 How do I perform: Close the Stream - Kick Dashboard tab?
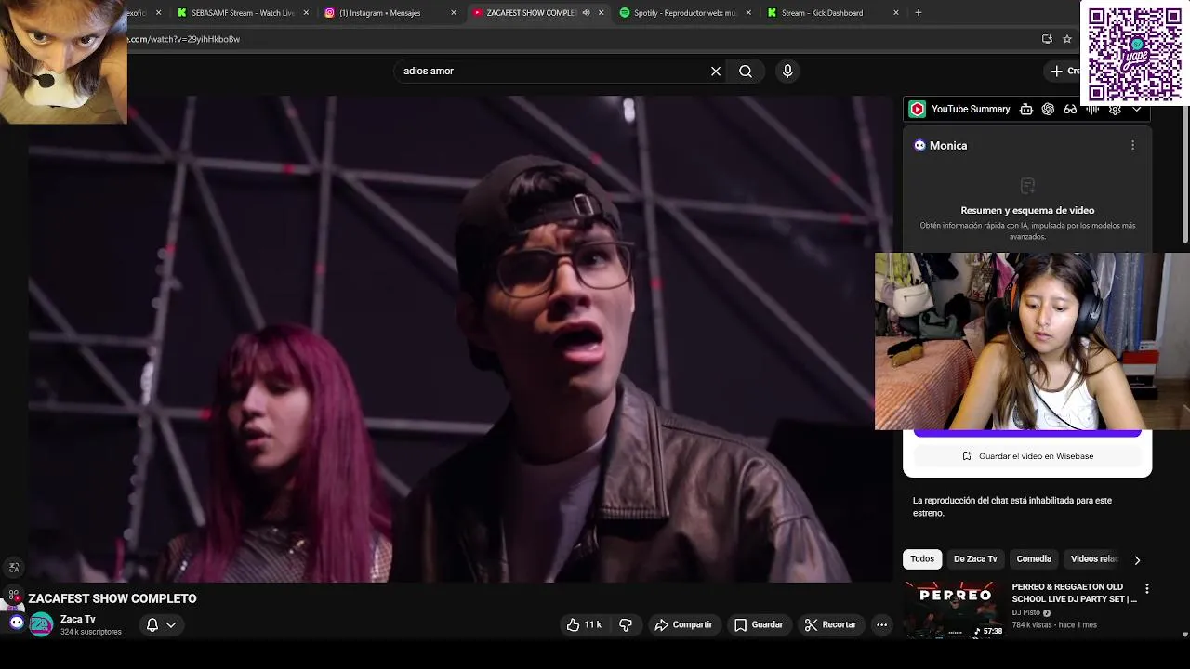pos(896,13)
